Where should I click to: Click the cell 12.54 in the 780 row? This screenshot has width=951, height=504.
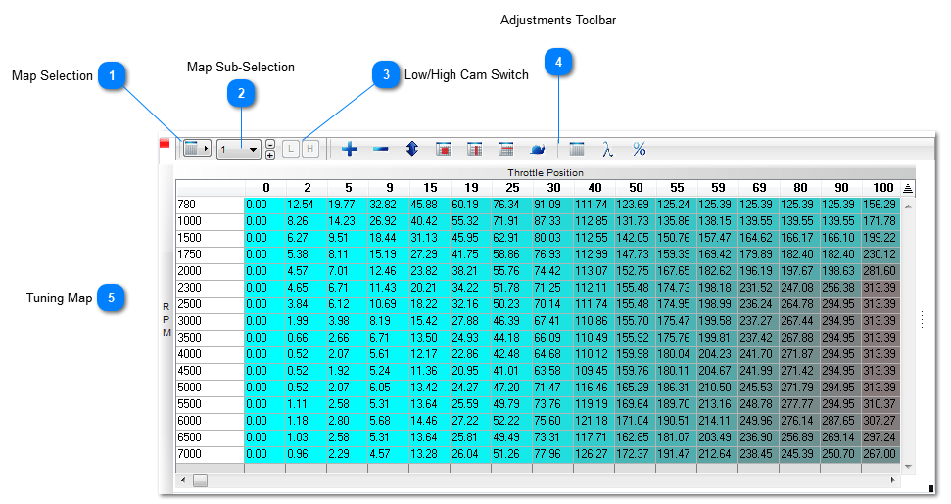point(307,205)
